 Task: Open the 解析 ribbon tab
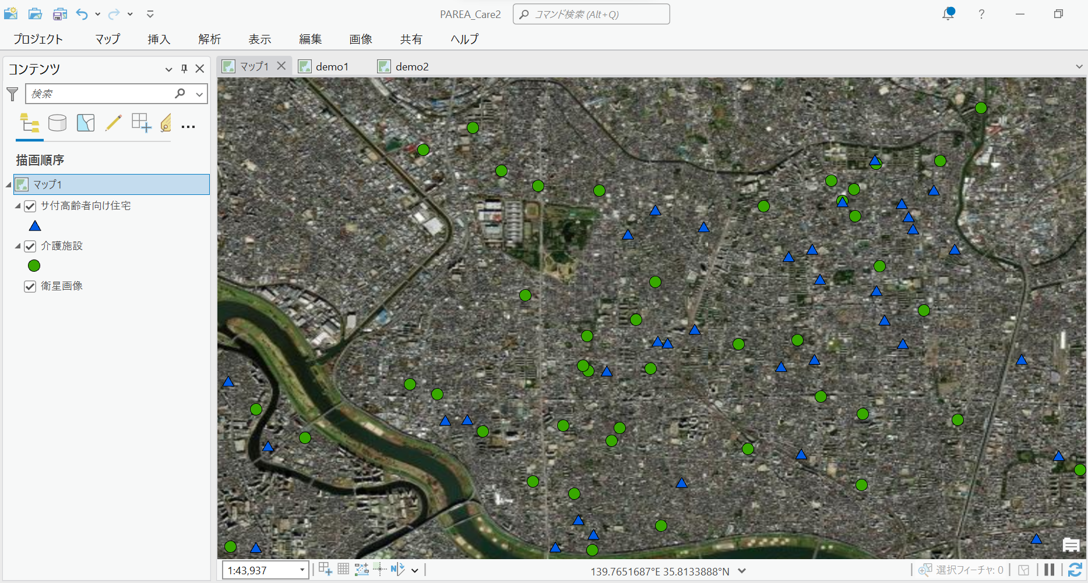(210, 39)
